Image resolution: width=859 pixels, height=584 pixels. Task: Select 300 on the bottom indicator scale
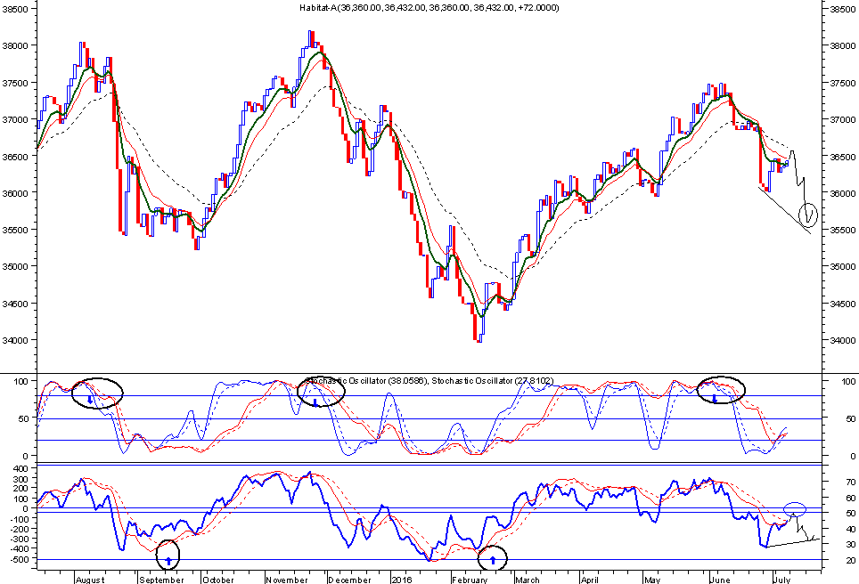(x=20, y=480)
